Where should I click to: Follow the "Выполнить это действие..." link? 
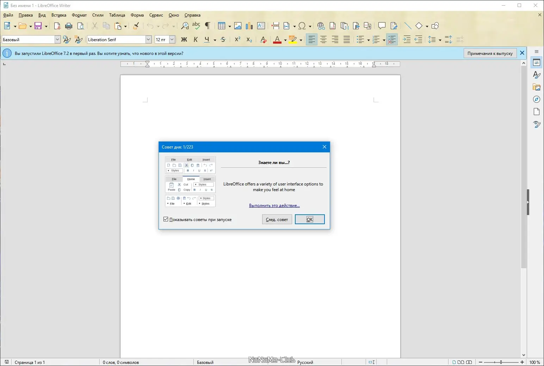click(274, 206)
